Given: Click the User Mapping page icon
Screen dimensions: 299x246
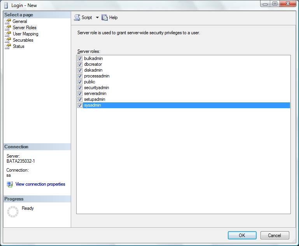Looking at the screenshot, I should point(8,34).
